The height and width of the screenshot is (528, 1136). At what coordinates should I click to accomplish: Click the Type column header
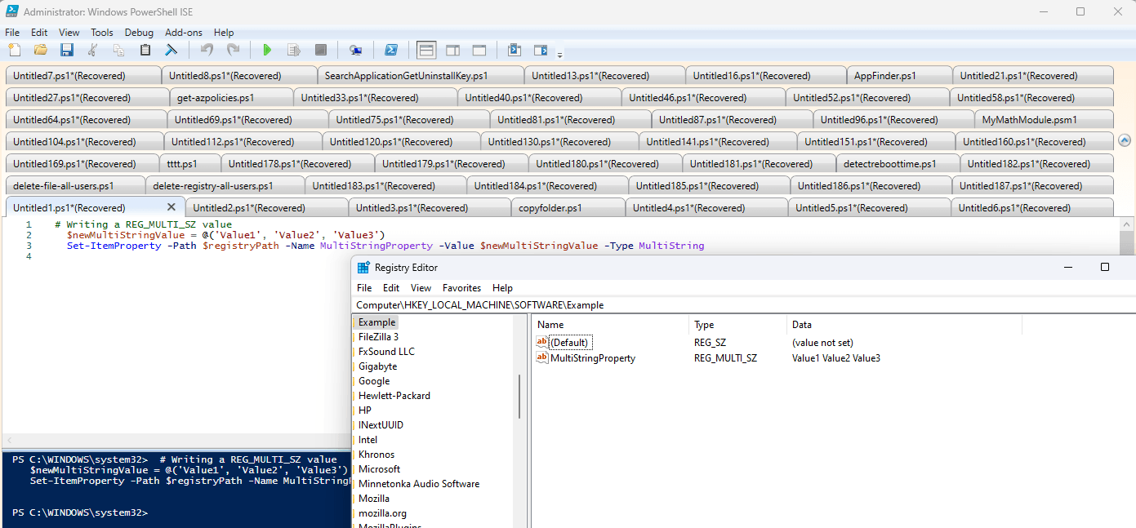[738, 325]
